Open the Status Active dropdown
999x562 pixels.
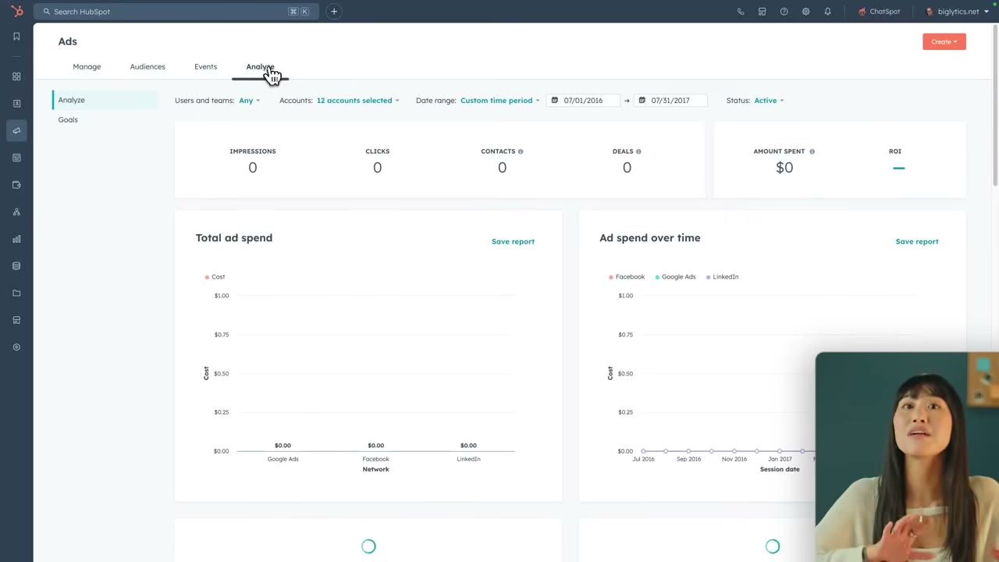[769, 100]
